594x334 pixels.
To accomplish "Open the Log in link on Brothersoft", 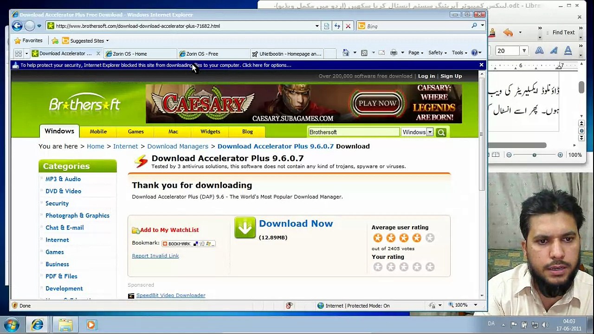I will 426,76.
